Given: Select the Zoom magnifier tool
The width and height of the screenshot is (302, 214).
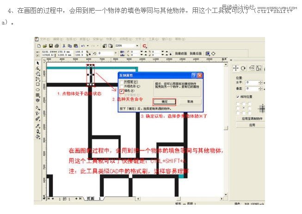Looking at the screenshot, I should pos(38,74).
